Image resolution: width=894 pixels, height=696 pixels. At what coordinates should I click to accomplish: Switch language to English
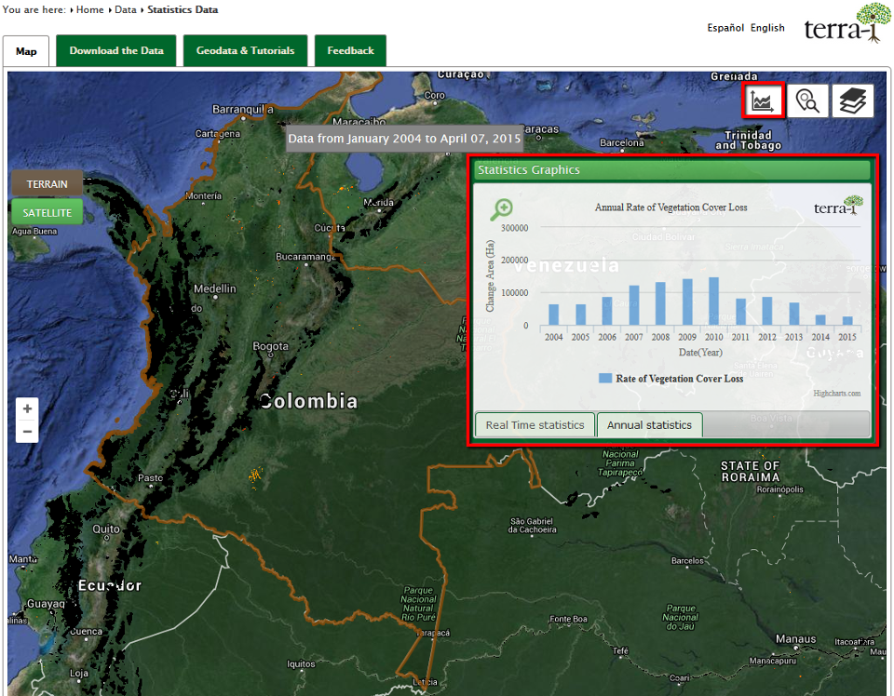tap(767, 28)
